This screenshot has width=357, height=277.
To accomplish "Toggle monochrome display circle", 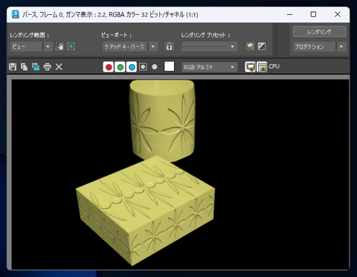I will click(155, 67).
